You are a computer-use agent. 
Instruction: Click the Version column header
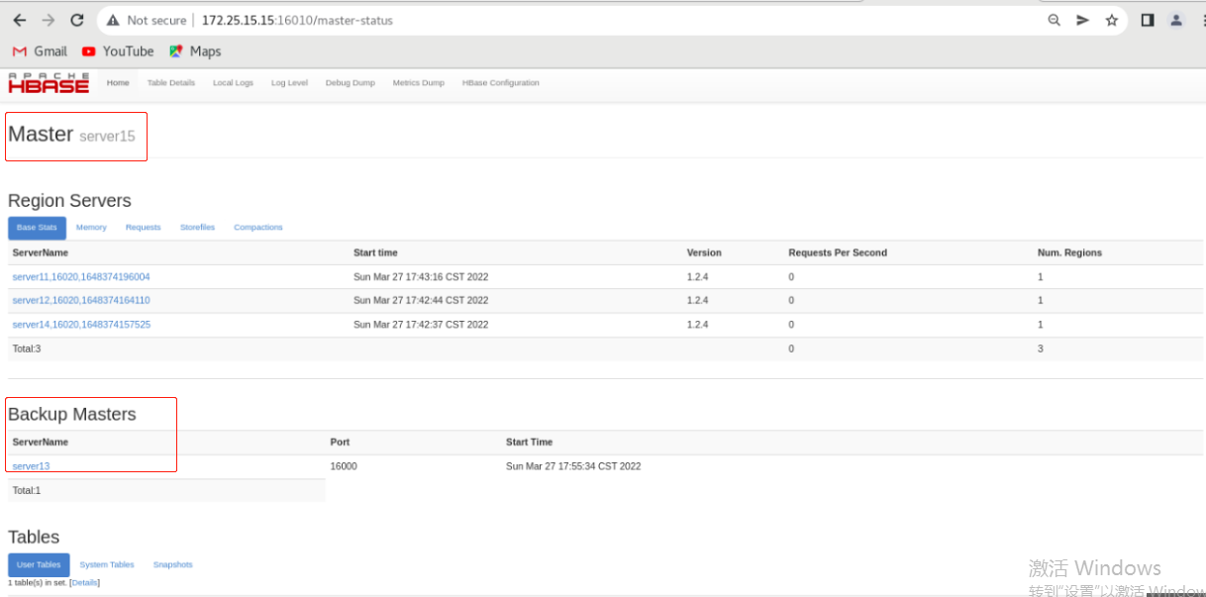[704, 252]
